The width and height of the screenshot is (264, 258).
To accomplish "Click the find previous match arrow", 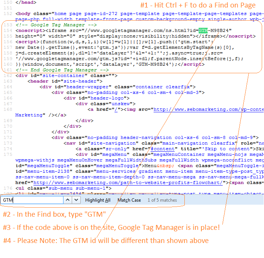I will click(x=68, y=200).
